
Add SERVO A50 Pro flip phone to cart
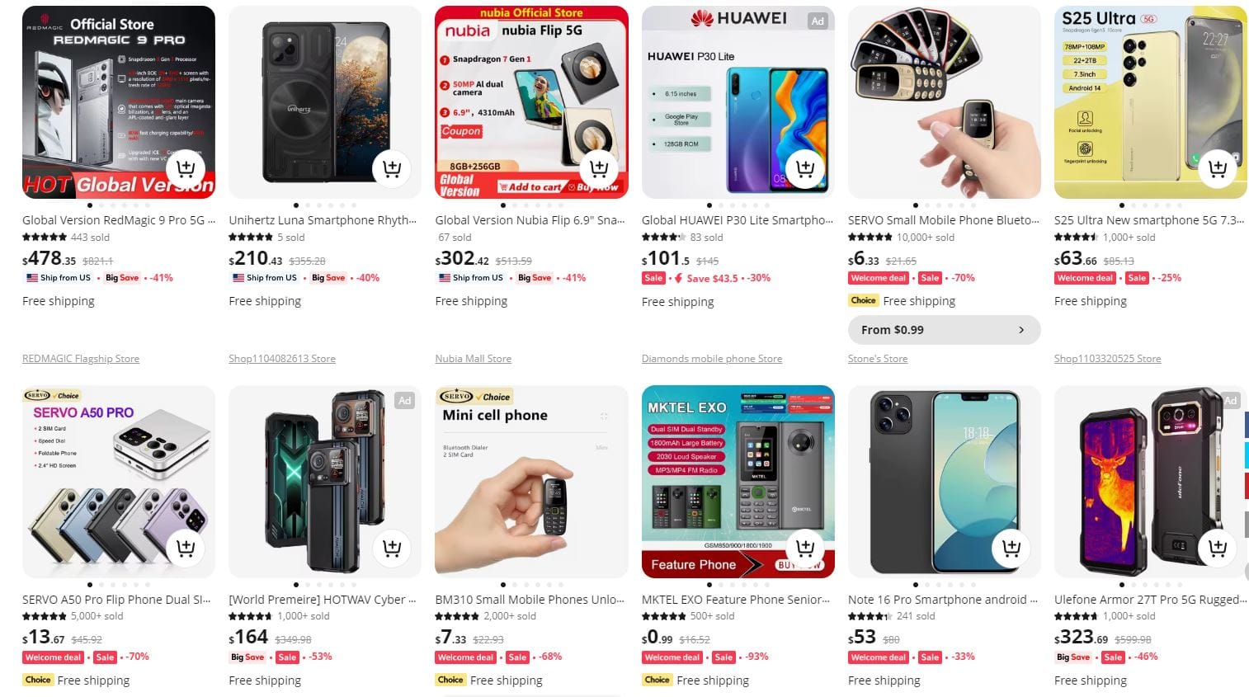186,548
